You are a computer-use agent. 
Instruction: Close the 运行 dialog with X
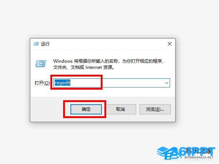[170, 44]
